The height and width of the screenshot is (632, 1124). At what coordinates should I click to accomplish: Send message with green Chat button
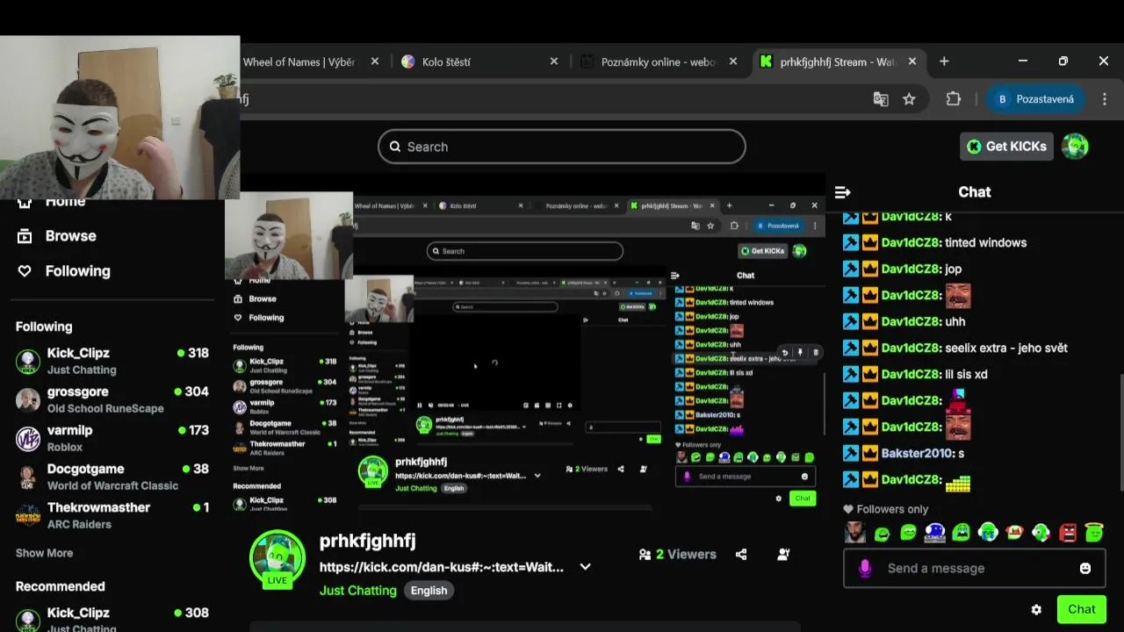click(1081, 609)
